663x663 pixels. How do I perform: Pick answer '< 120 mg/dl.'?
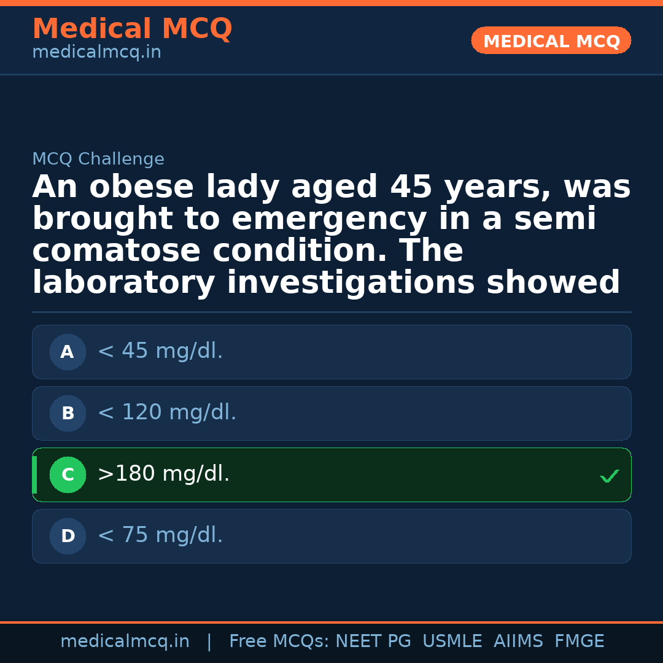coord(167,413)
